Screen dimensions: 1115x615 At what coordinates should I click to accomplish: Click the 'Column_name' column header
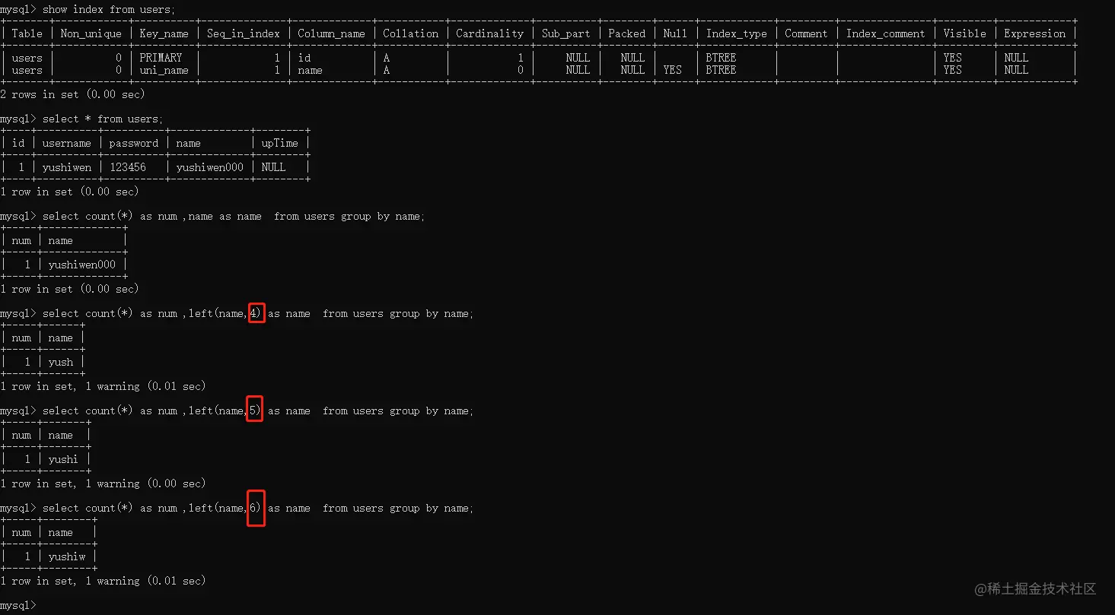coord(331,33)
